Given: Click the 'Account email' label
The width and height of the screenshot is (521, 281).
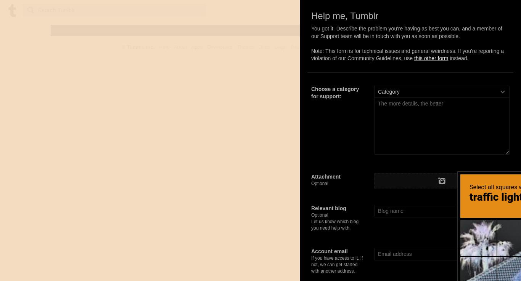Looking at the screenshot, I should pyautogui.click(x=330, y=251).
